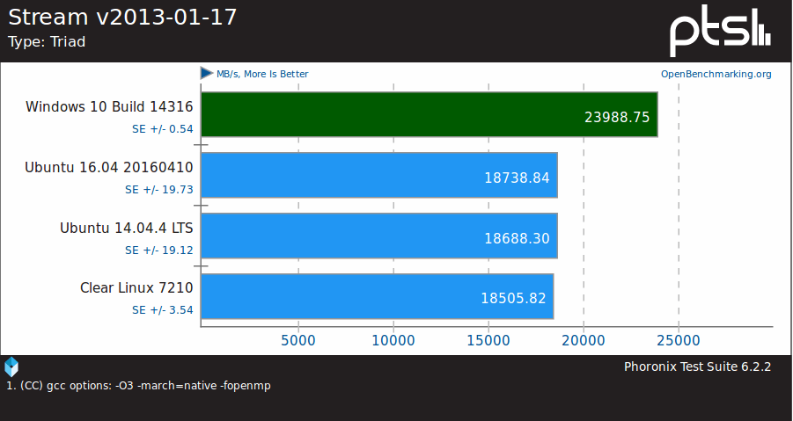Click the Windows 10 Build 14316 label
793x421 pixels.
pyautogui.click(x=109, y=107)
